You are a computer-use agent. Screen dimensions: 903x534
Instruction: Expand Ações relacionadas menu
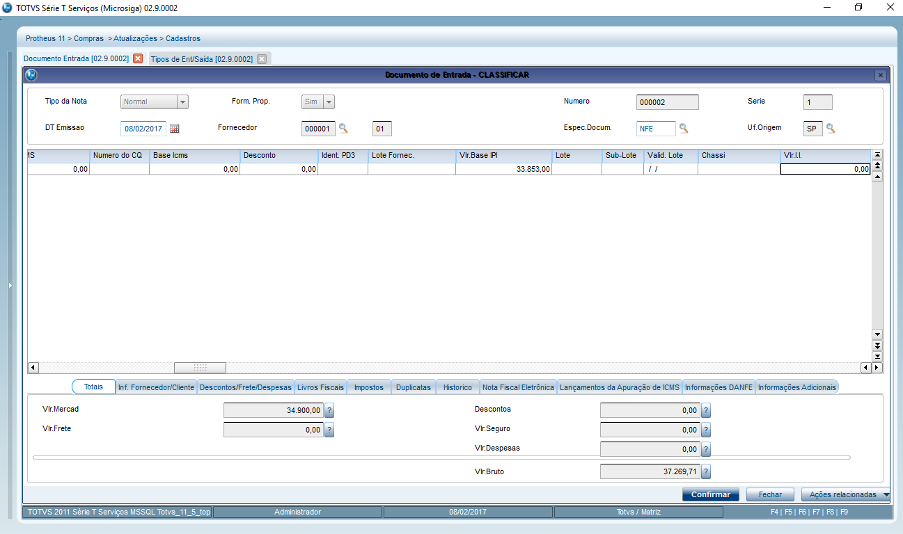pyautogui.click(x=846, y=494)
